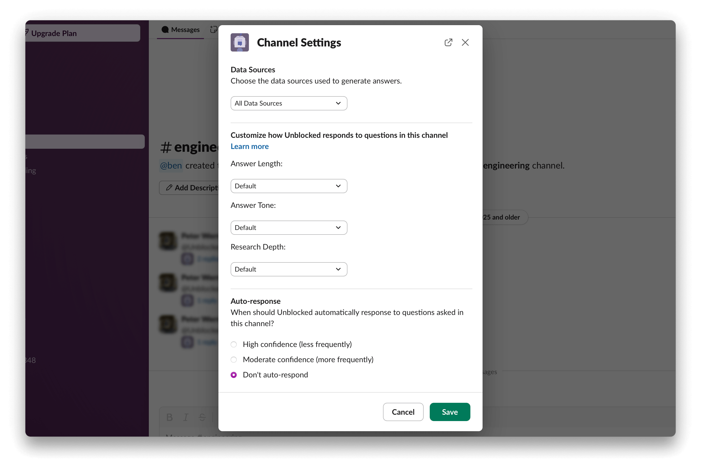Viewport: 701px width, 467px height.
Task: Click the canvas icon next to the Messages tab
Action: [214, 29]
